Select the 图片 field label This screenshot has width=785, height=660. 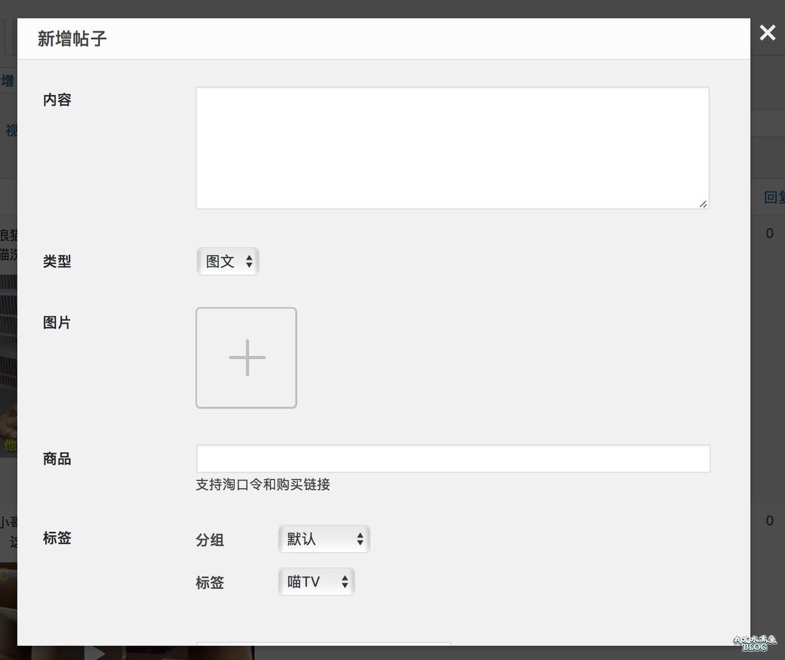tap(57, 323)
